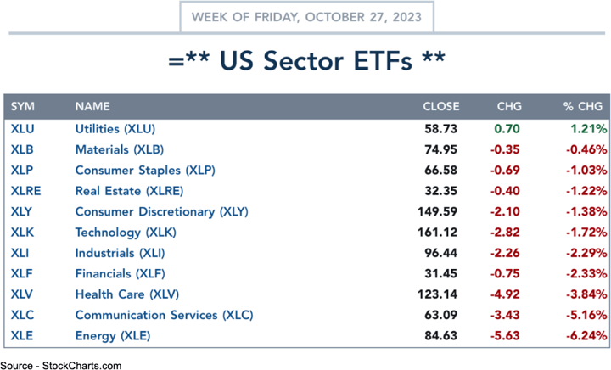Sort by % CHG column header
The width and height of the screenshot is (611, 370).
point(583,107)
